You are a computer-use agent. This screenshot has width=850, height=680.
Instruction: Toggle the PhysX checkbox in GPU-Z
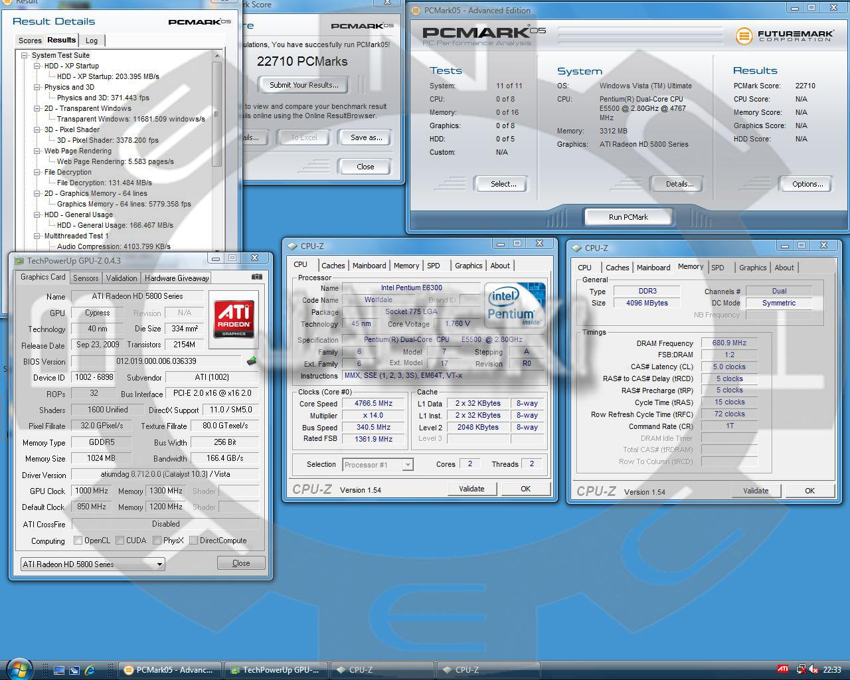(157, 541)
